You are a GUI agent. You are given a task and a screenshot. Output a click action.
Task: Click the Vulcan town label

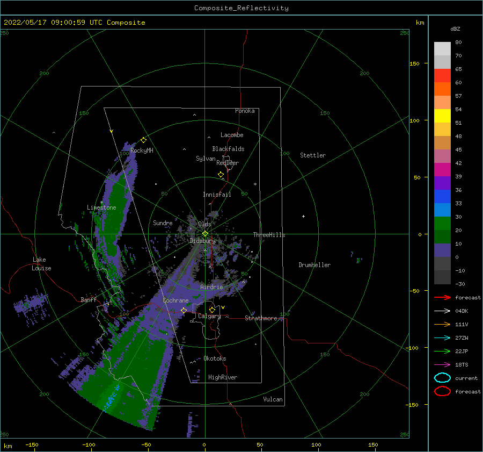pyautogui.click(x=273, y=399)
